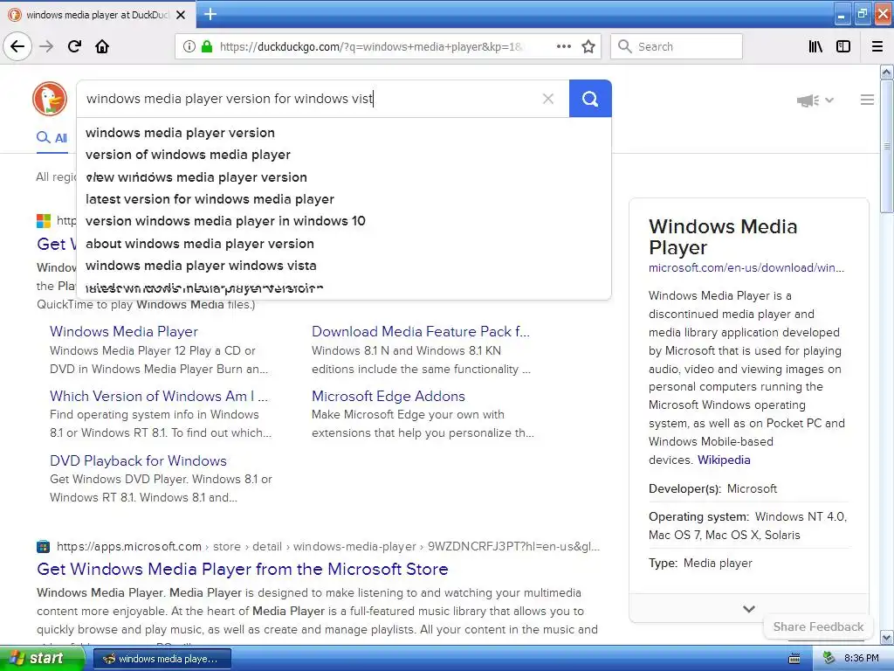The image size is (894, 671).
Task: Click the page scroll down arrow
Action: [x=887, y=637]
